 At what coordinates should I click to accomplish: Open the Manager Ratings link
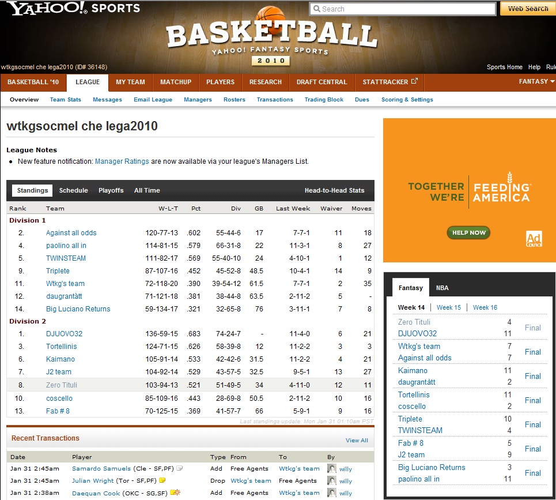coord(122,161)
